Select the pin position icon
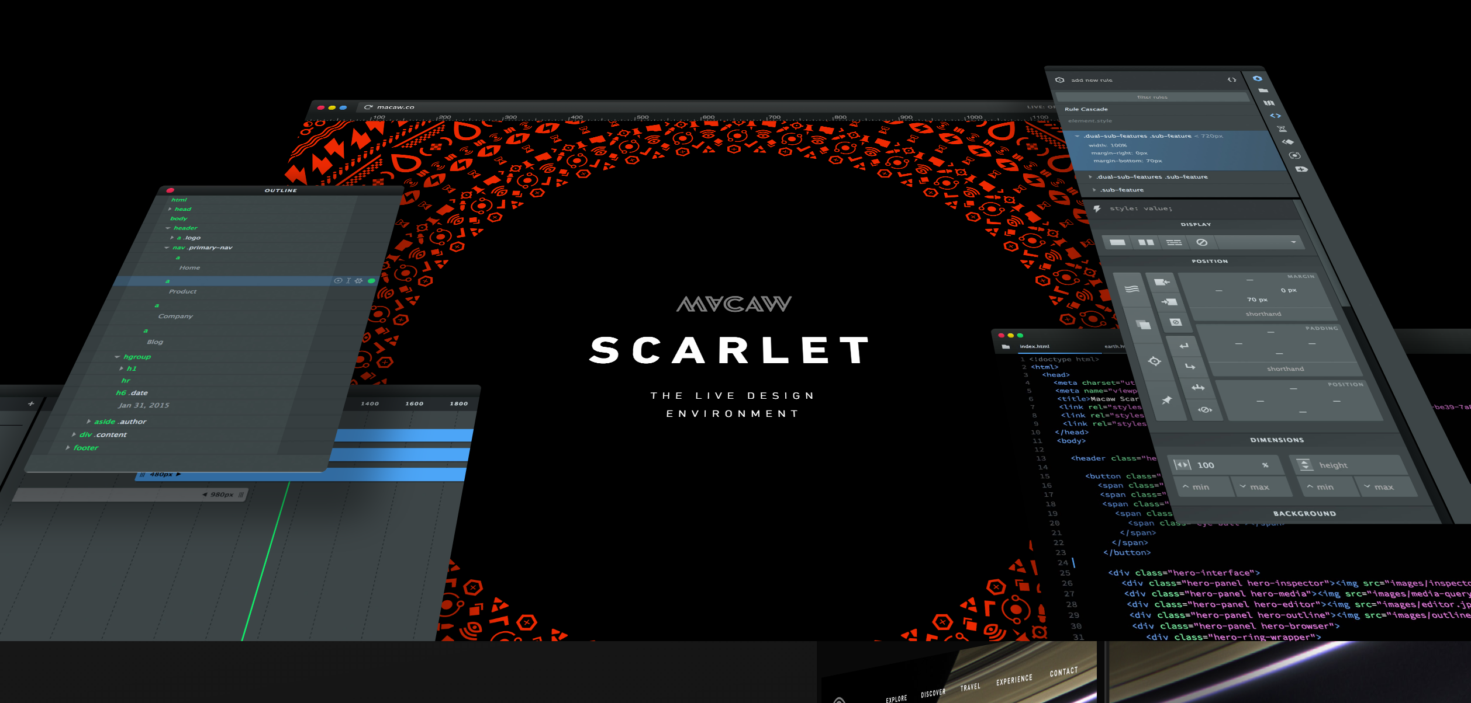This screenshot has height=703, width=1471. (x=1166, y=400)
